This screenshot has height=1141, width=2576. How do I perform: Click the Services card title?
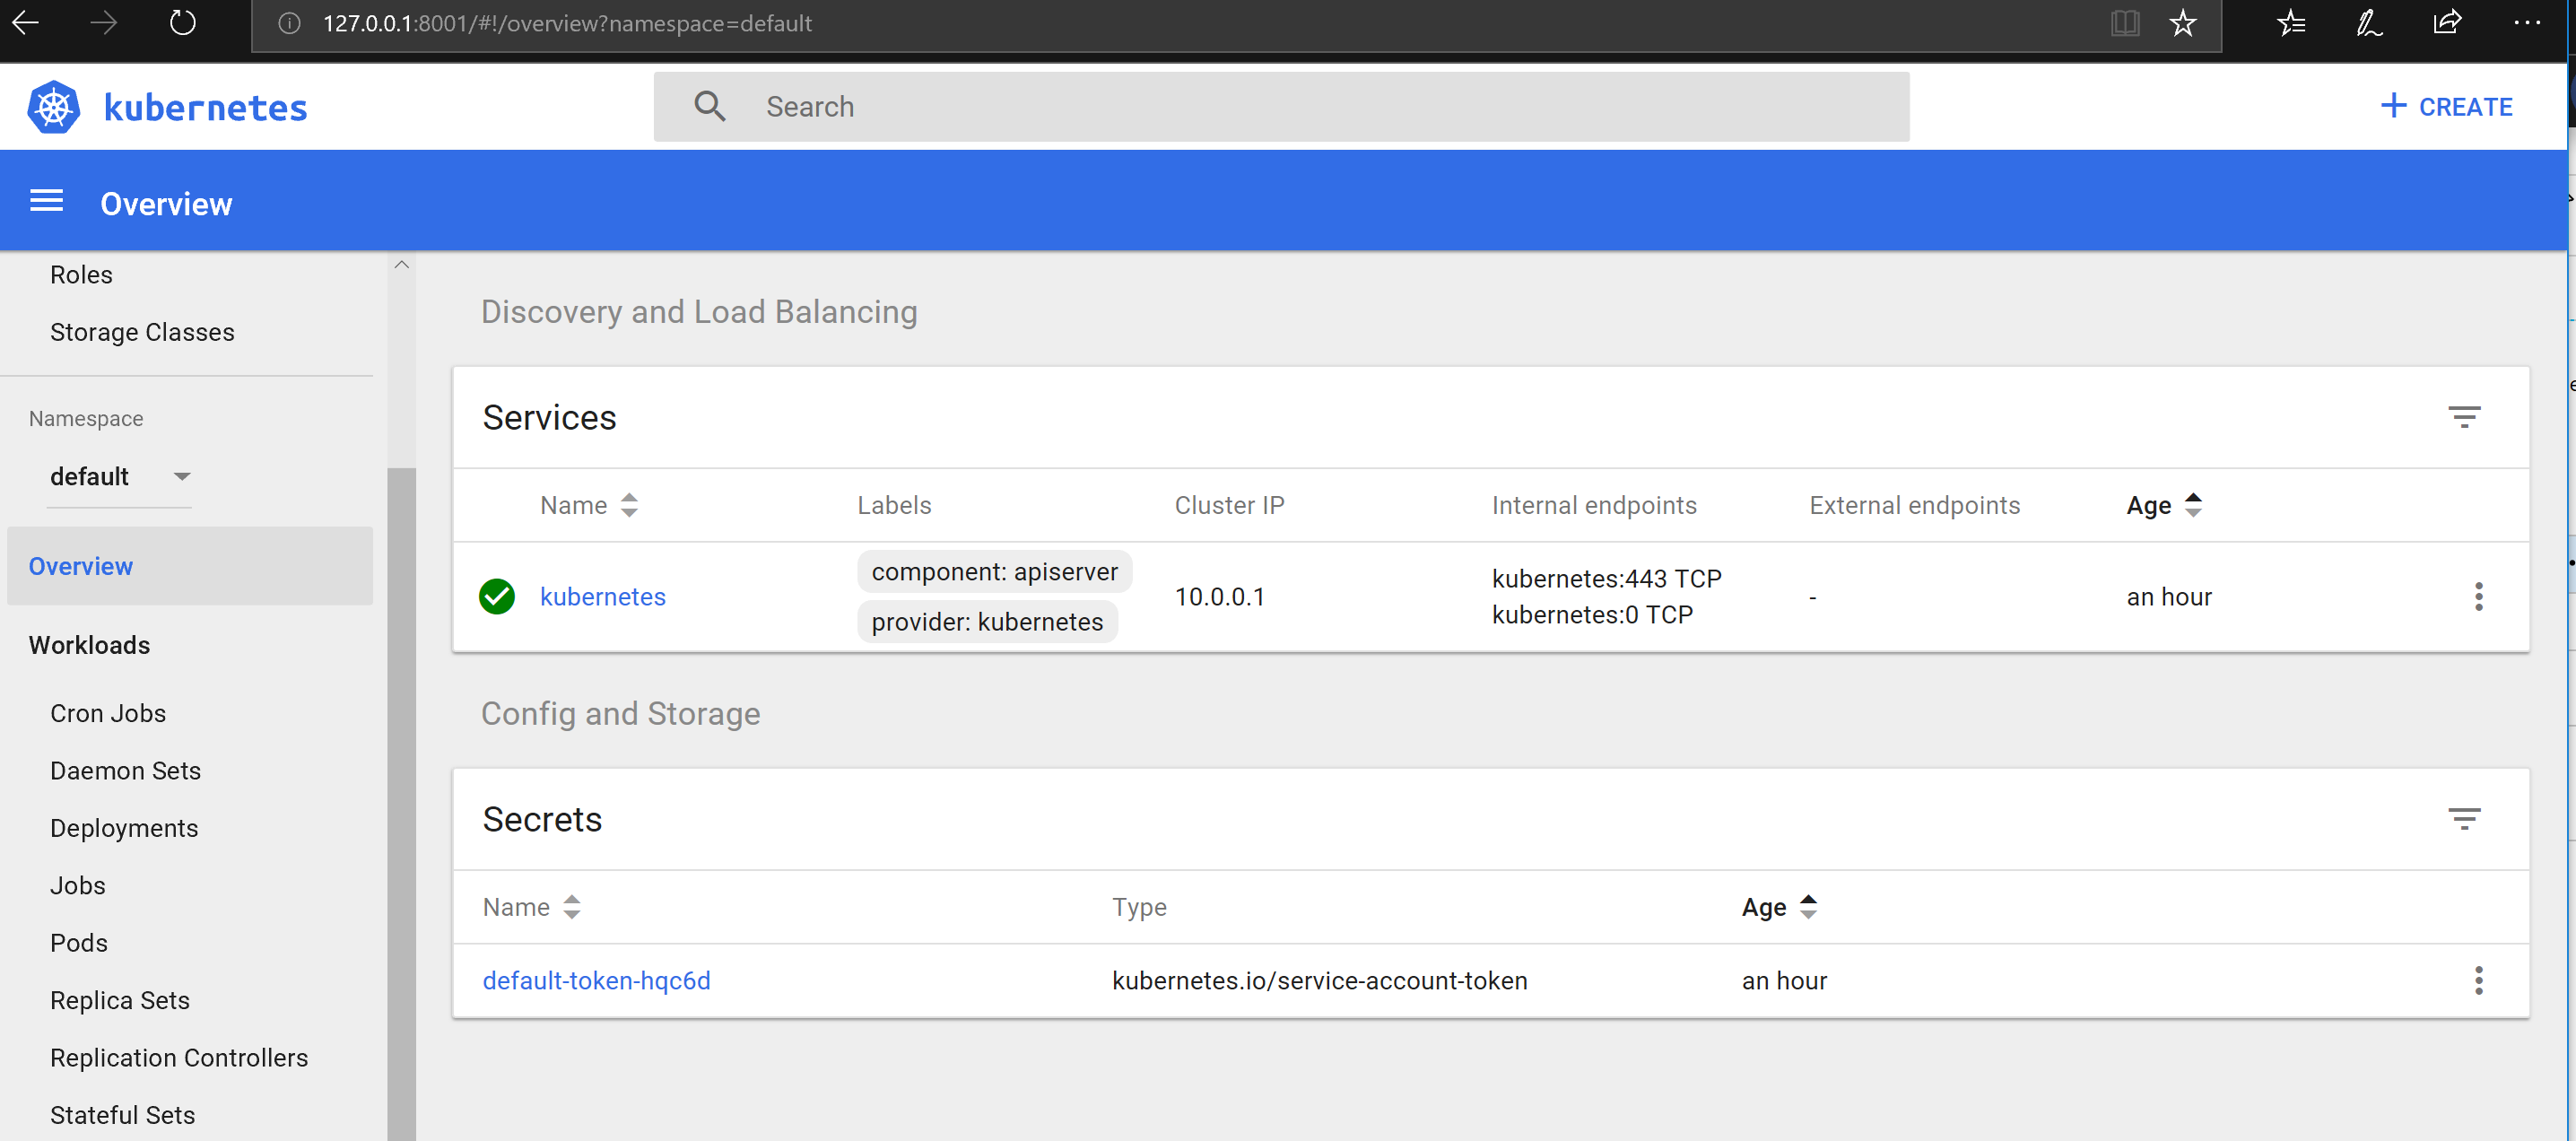click(549, 417)
